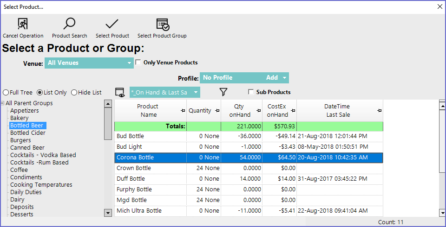Screen dimensions: 446x227
Task: Choose the Hide List radio option
Action: (74, 92)
